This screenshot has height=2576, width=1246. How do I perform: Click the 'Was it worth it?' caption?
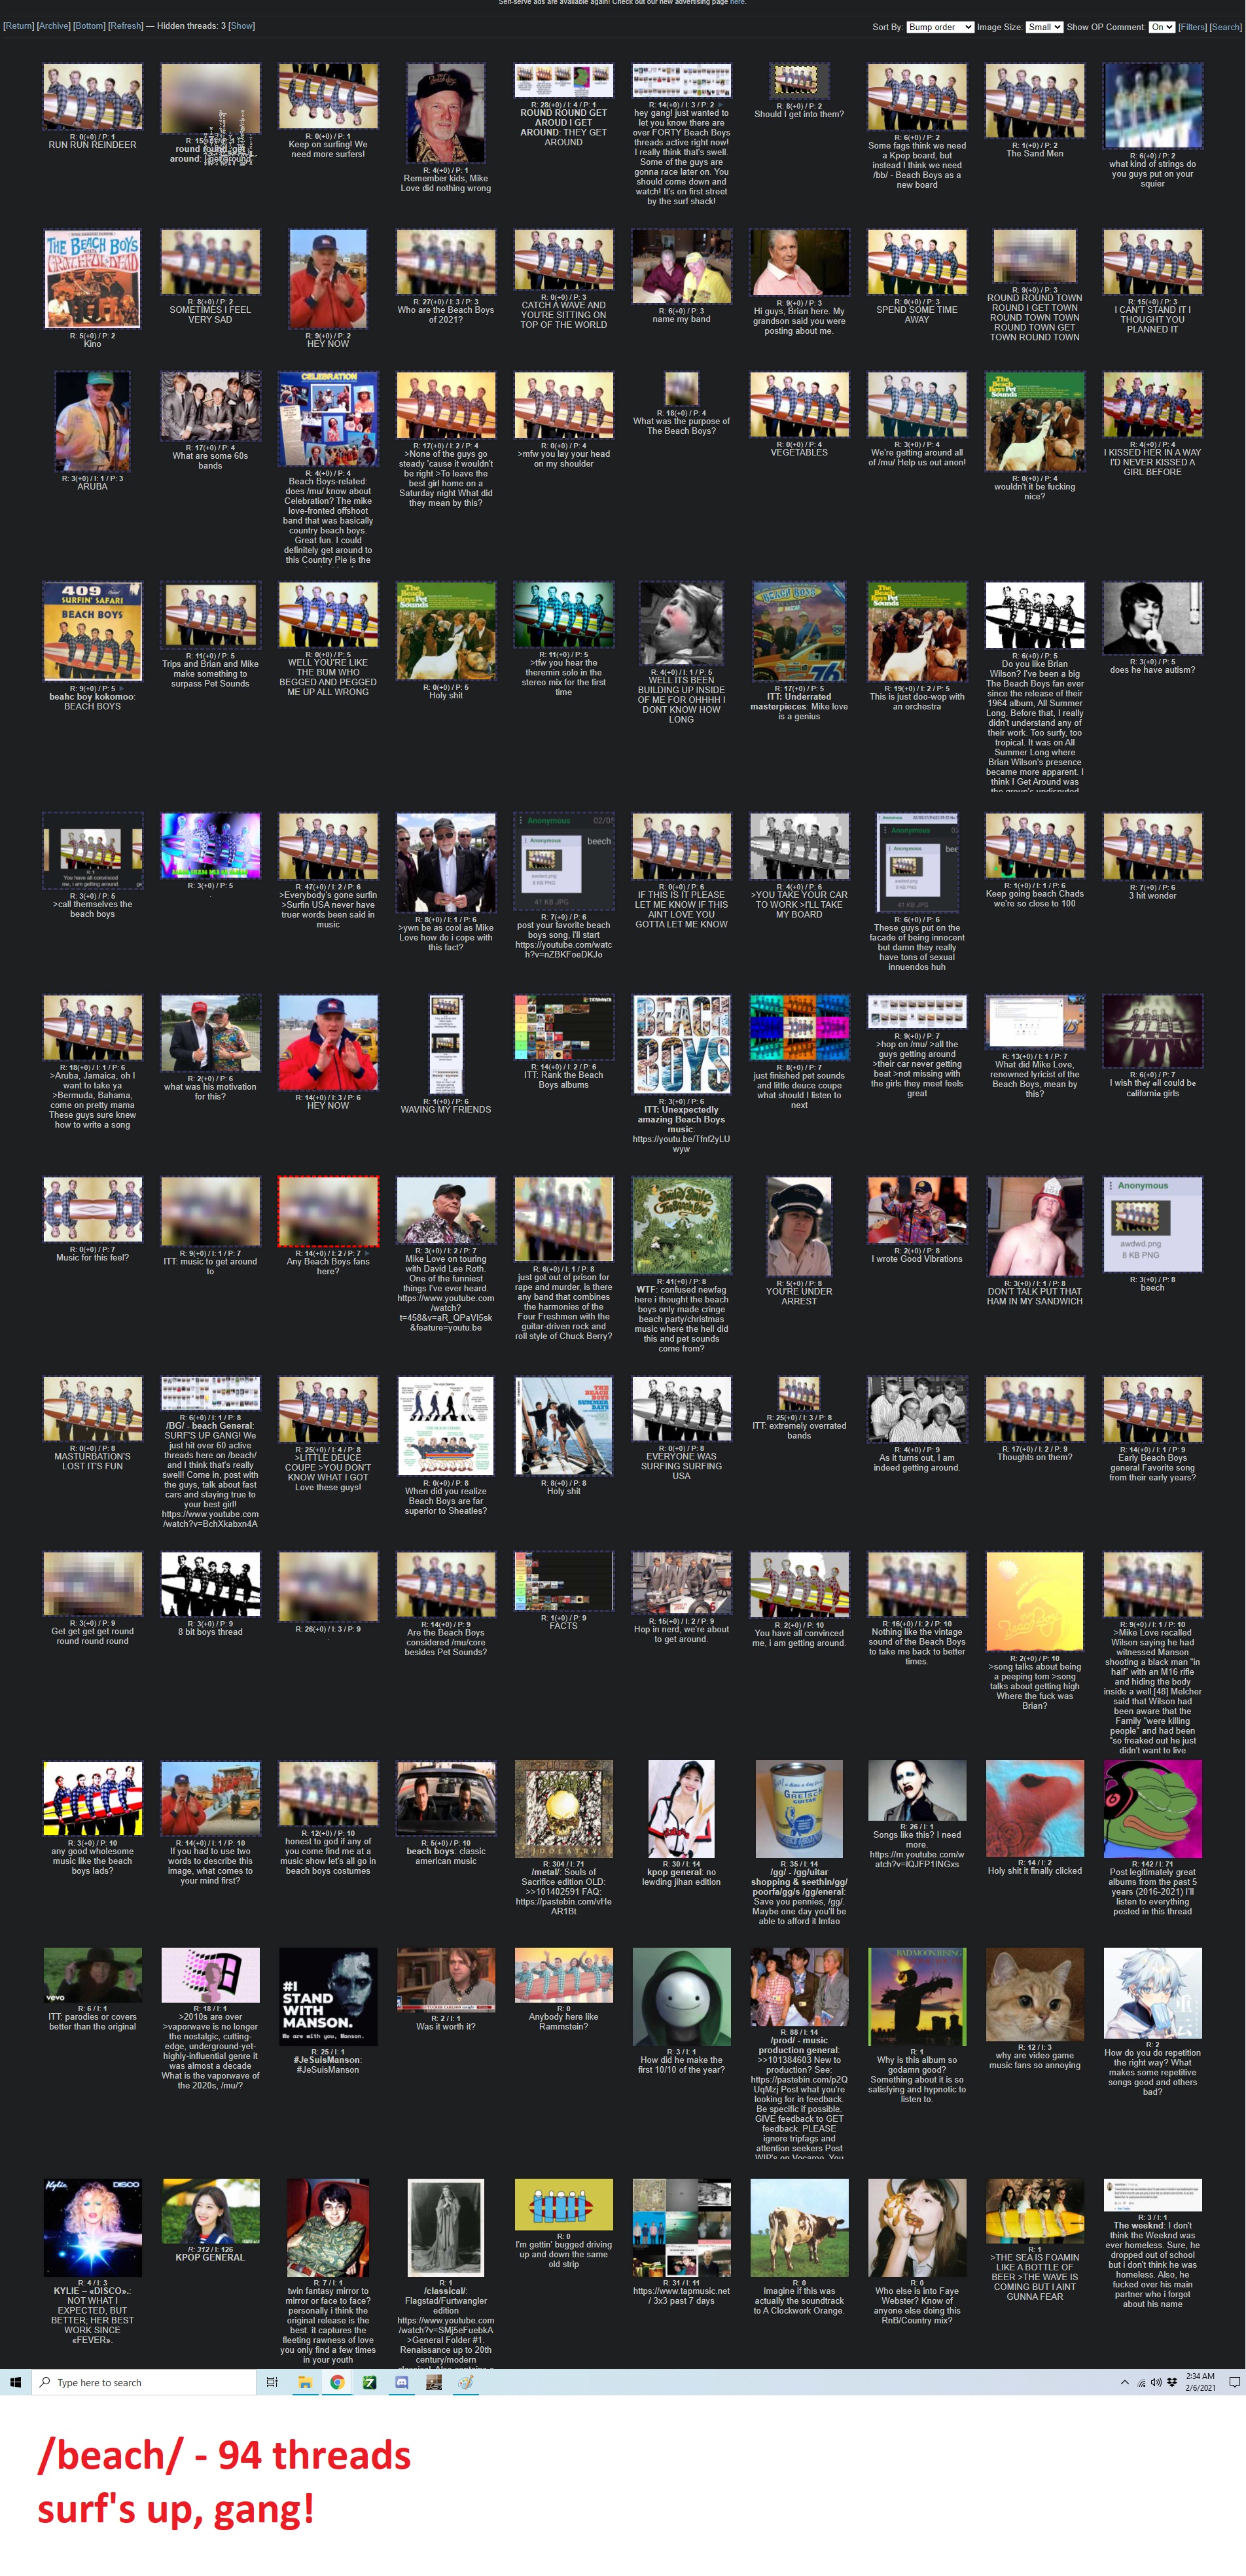pos(446,2026)
